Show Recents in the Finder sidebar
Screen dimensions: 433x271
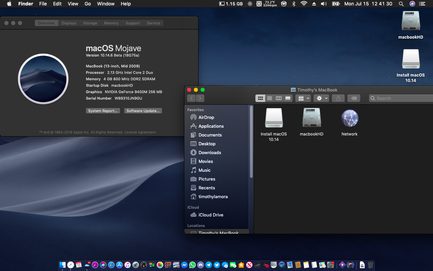pyautogui.click(x=206, y=188)
